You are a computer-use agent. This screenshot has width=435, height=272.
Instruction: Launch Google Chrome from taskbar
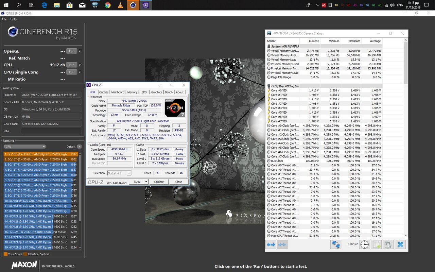tap(107, 5)
